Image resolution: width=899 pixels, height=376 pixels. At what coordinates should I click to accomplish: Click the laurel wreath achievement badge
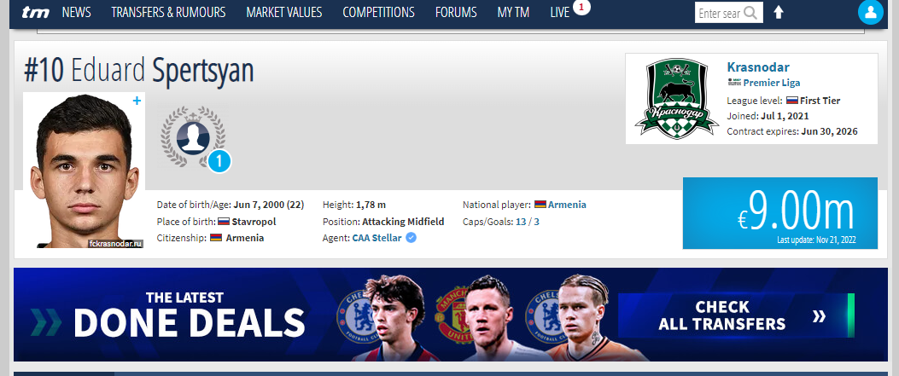pos(194,138)
